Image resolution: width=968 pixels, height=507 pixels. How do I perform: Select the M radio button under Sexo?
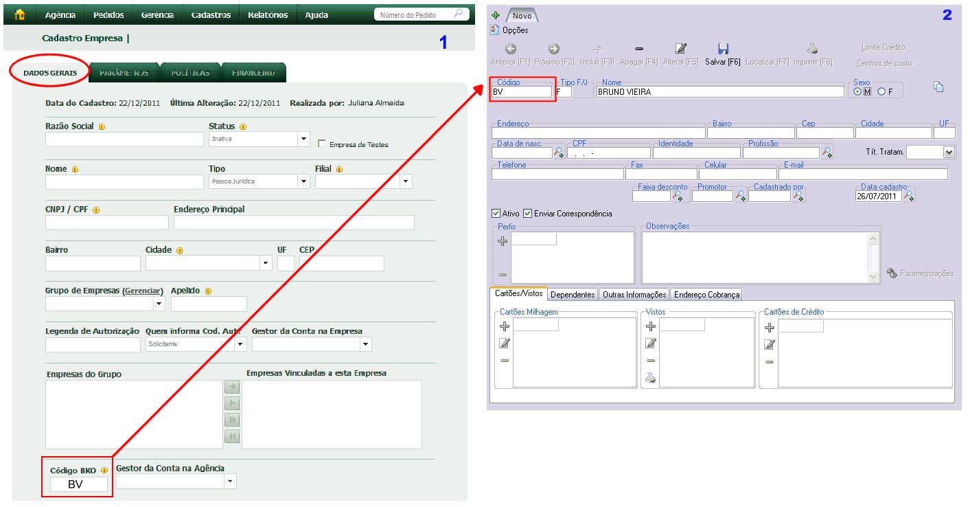click(x=857, y=91)
